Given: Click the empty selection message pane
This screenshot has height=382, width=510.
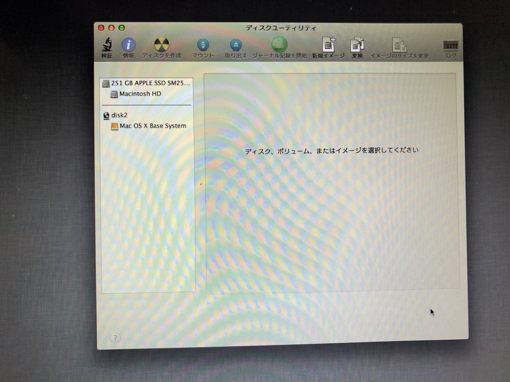Looking at the screenshot, I should tap(331, 150).
